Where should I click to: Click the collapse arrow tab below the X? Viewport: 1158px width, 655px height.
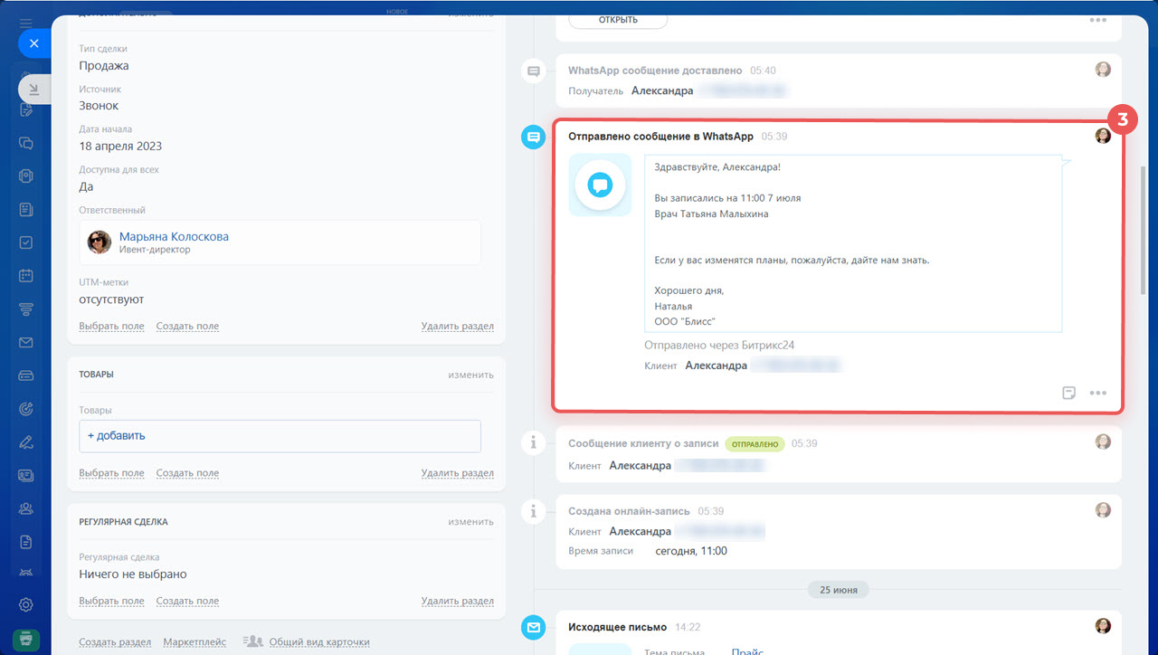(34, 89)
